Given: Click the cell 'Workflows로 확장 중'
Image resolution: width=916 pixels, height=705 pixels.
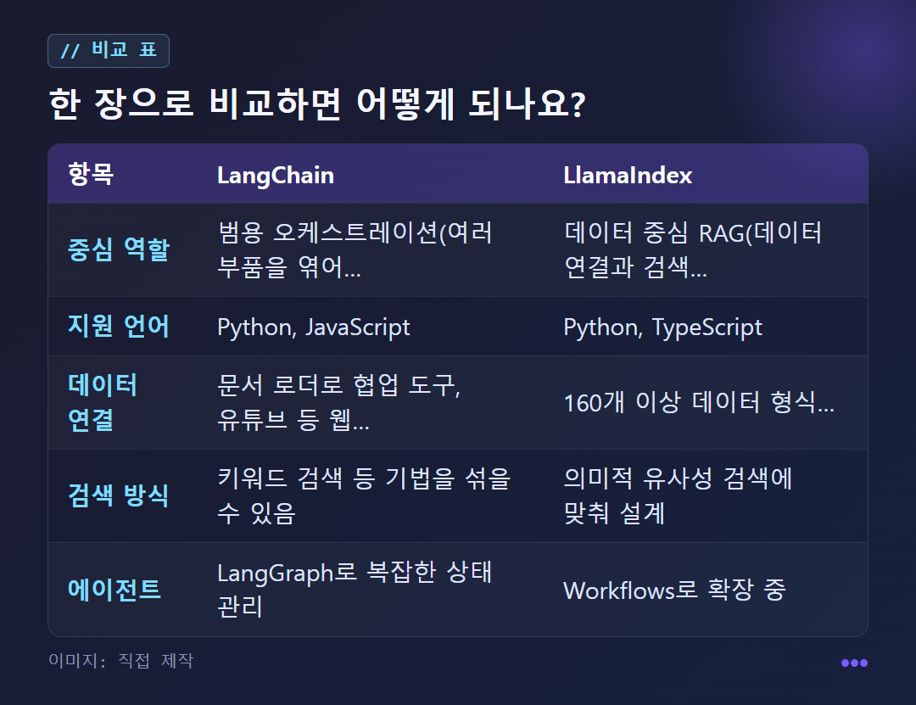Looking at the screenshot, I should [x=675, y=590].
